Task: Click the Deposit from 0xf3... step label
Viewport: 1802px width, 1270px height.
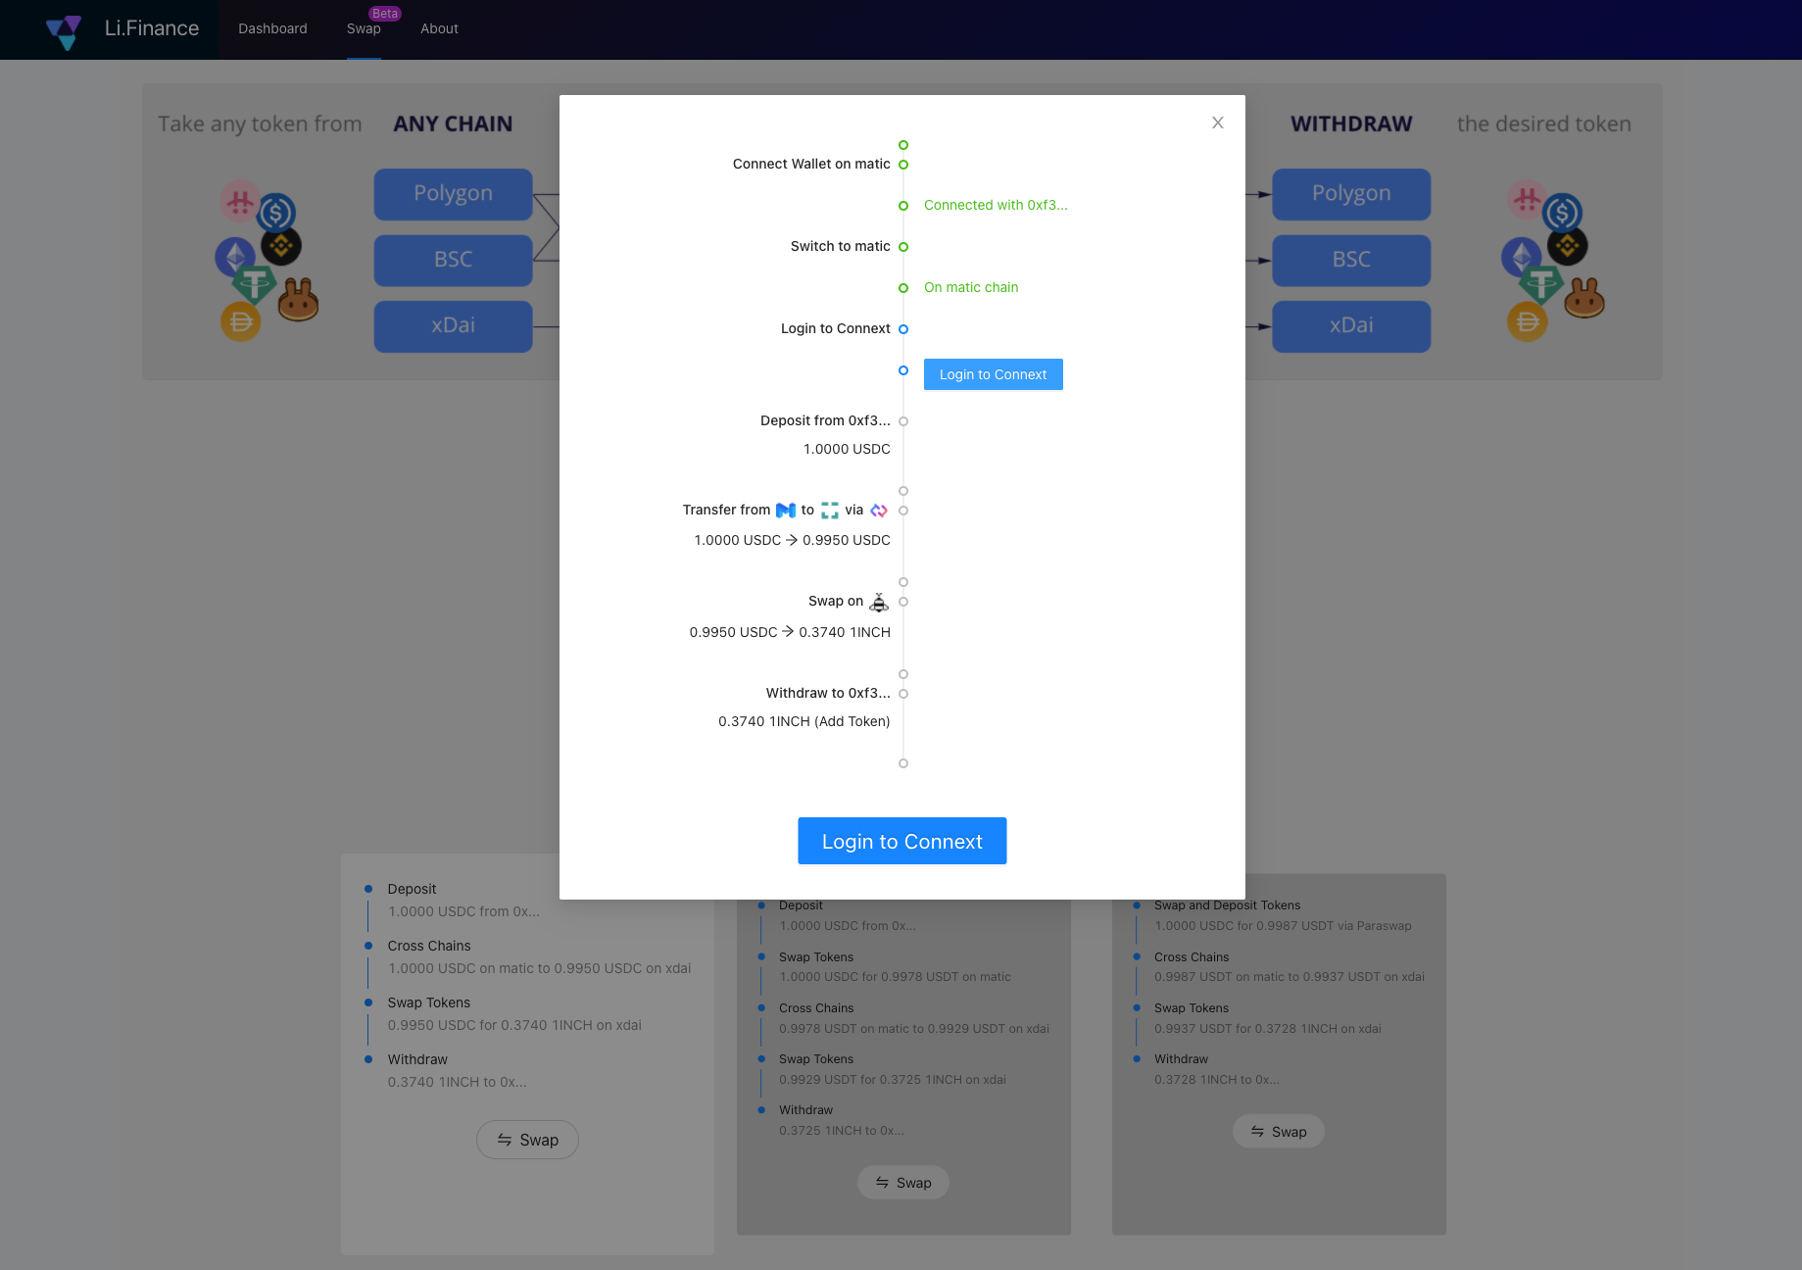Action: tap(825, 420)
